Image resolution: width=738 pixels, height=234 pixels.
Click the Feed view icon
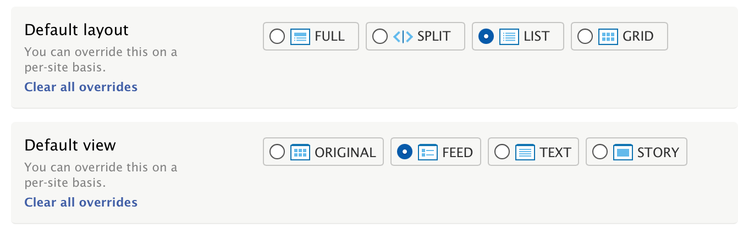point(427,152)
